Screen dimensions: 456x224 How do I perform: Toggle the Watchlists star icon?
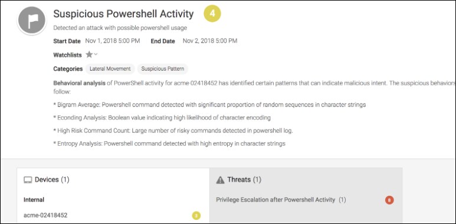89,55
